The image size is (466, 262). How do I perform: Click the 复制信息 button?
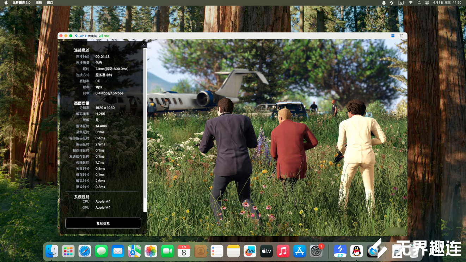tap(103, 223)
